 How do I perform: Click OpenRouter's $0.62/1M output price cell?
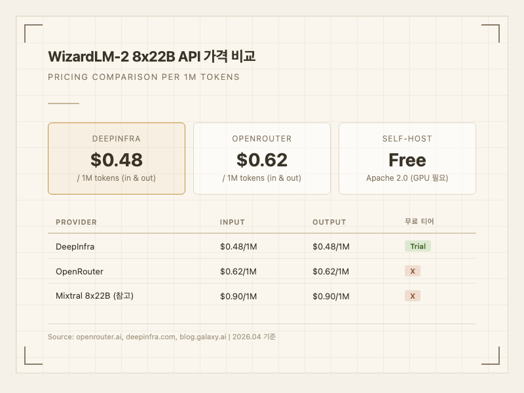click(331, 271)
